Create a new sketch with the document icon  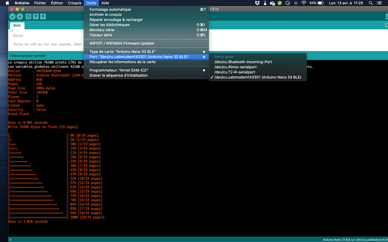(28, 16)
